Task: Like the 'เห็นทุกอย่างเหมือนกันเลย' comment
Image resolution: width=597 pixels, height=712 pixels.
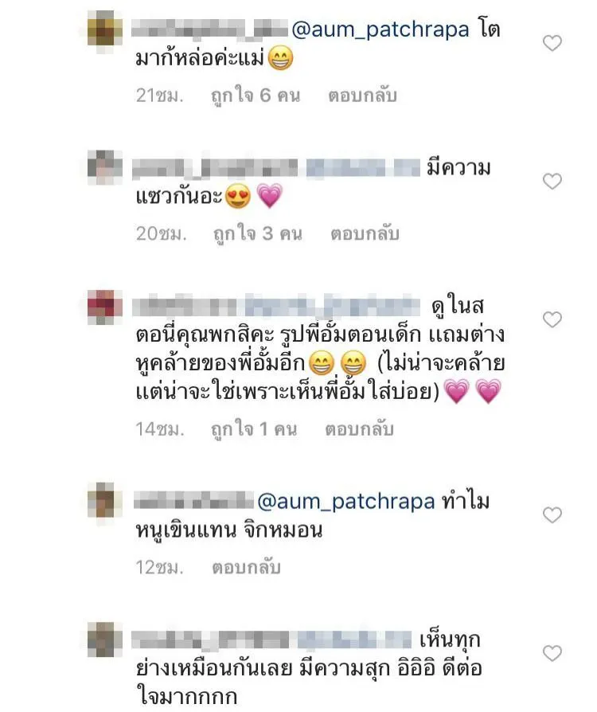Action: 552,653
